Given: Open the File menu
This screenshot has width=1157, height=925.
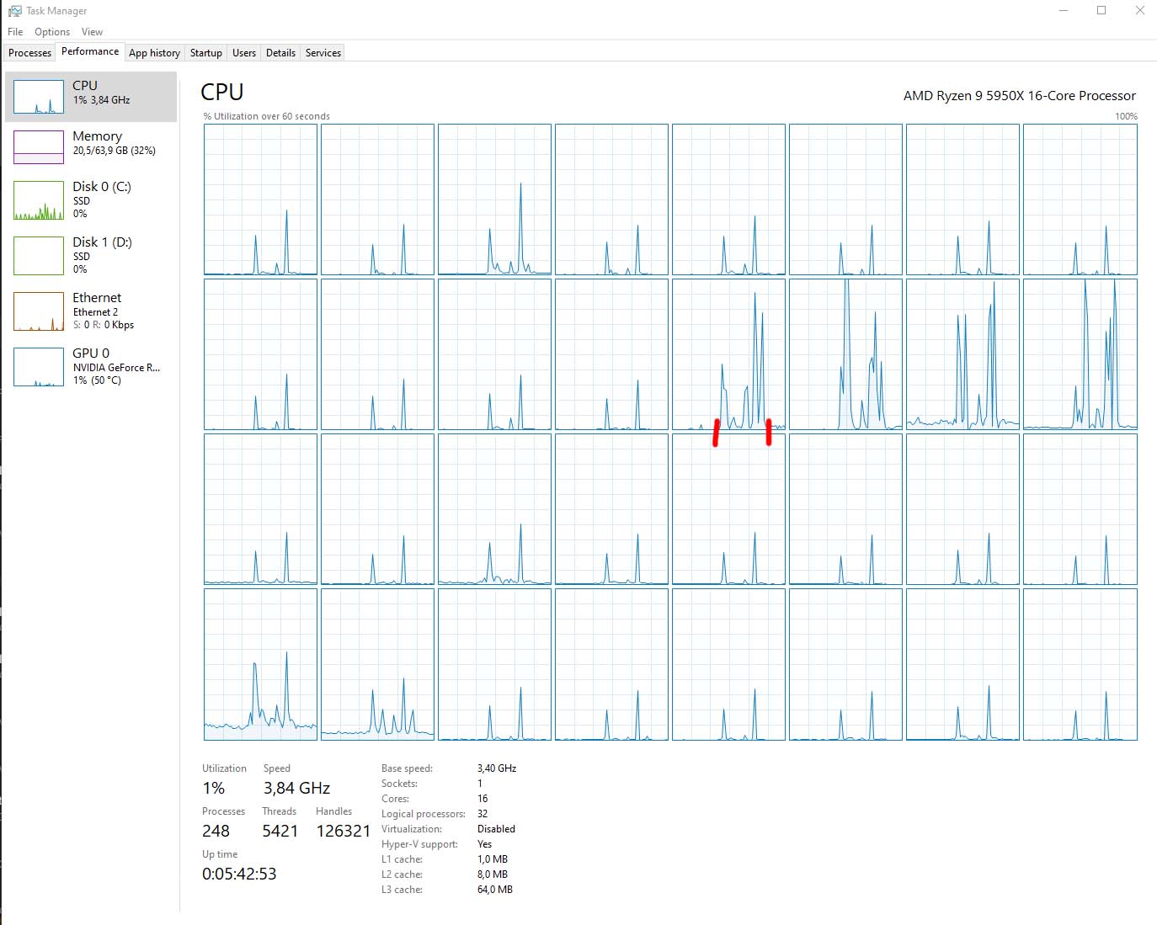Looking at the screenshot, I should click(14, 31).
